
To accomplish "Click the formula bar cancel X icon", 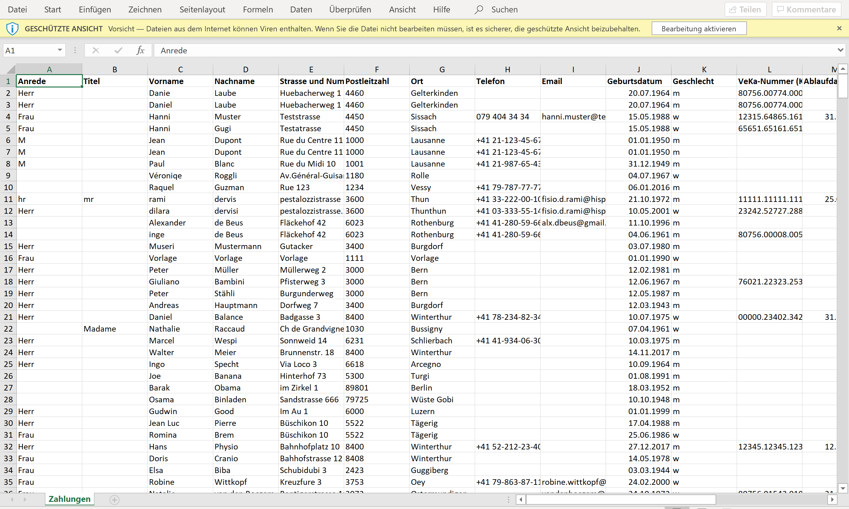I will [96, 51].
